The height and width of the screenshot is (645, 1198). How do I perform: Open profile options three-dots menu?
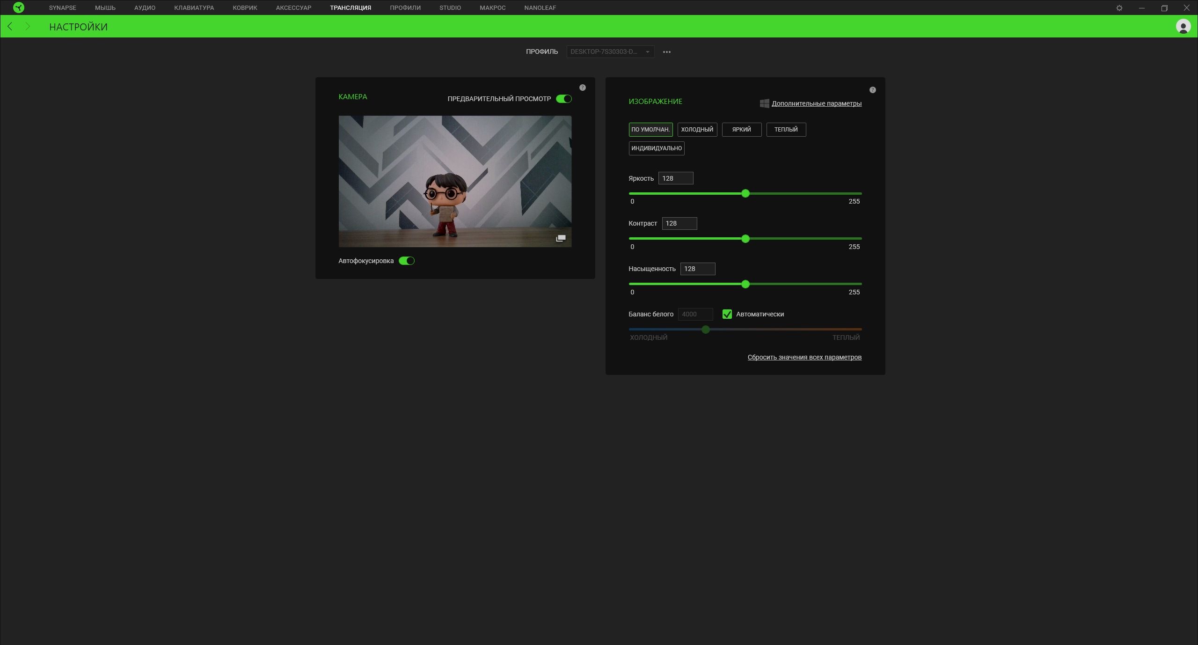667,52
